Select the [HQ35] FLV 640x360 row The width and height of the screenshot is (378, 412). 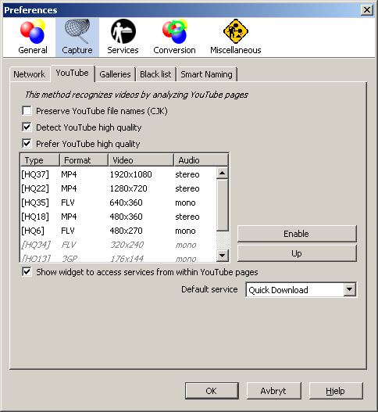119,202
